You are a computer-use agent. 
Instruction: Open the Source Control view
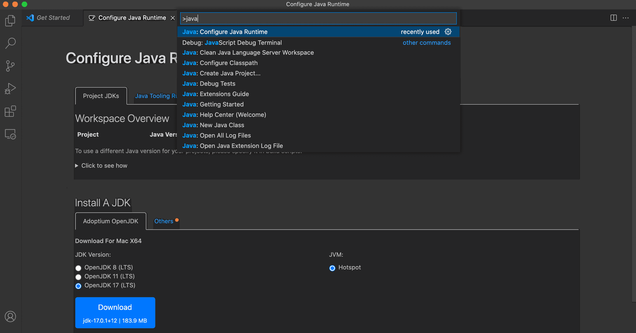10,66
